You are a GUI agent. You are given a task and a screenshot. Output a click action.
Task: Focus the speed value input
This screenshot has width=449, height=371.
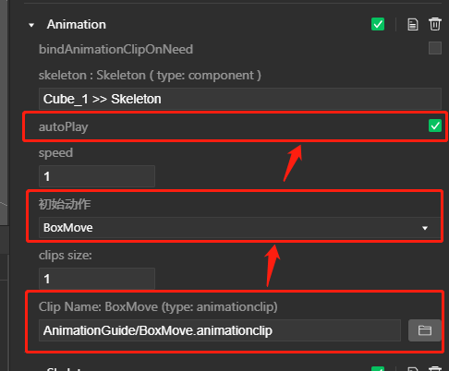point(97,176)
